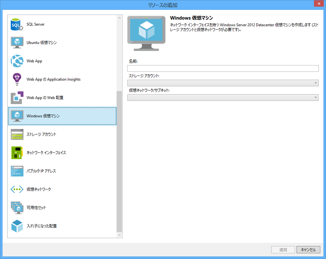The height and width of the screenshot is (259, 326).
Task: Click the ネットワーク インターフェイス label
Action: [x=46, y=152]
